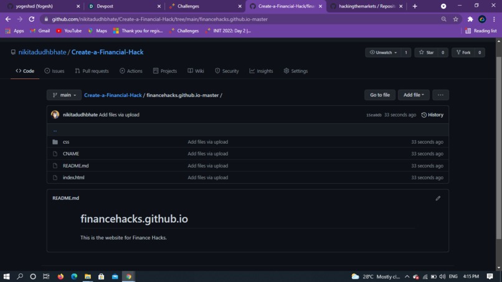Viewport: 502px width, 282px height.
Task: Open Microsoft Store from the taskbar
Action: 101,276
